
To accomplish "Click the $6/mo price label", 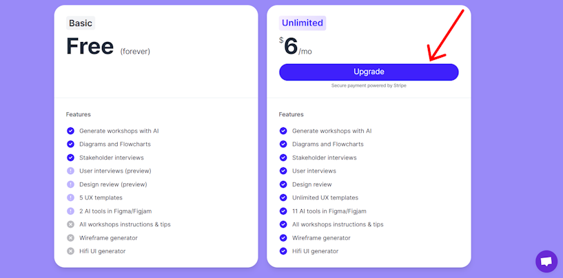I will coord(296,47).
